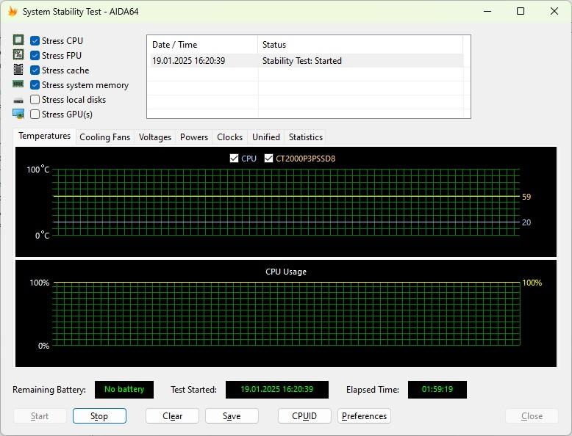This screenshot has height=436, width=572.
Task: Click the 59 temperature value label
Action: (x=526, y=197)
